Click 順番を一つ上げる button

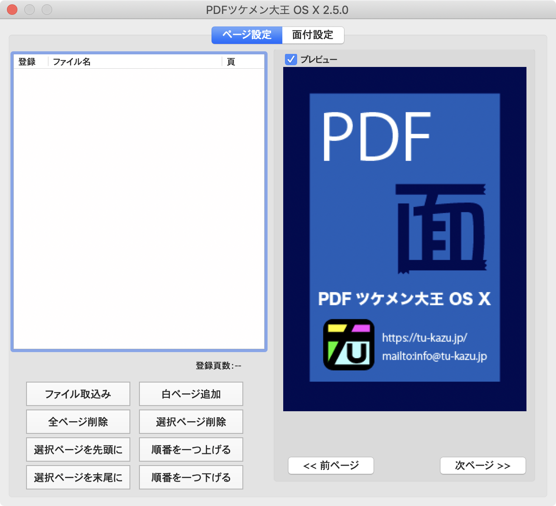(x=191, y=449)
